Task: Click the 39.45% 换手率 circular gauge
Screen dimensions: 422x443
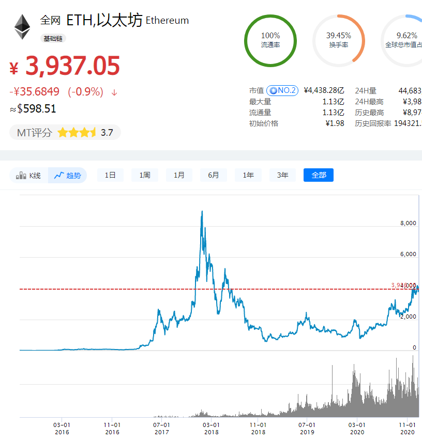Action: coord(339,41)
